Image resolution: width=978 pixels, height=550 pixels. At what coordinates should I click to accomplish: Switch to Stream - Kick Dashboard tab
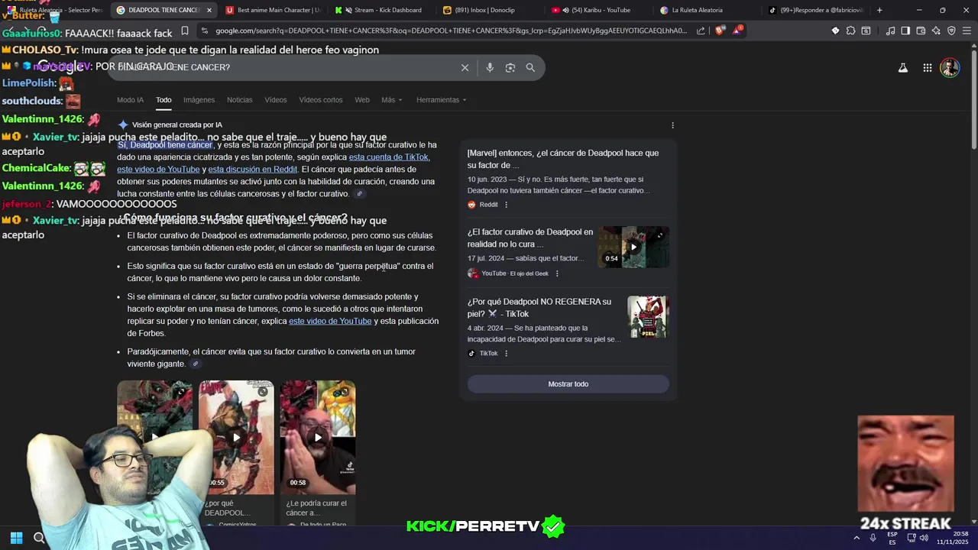[382, 10]
